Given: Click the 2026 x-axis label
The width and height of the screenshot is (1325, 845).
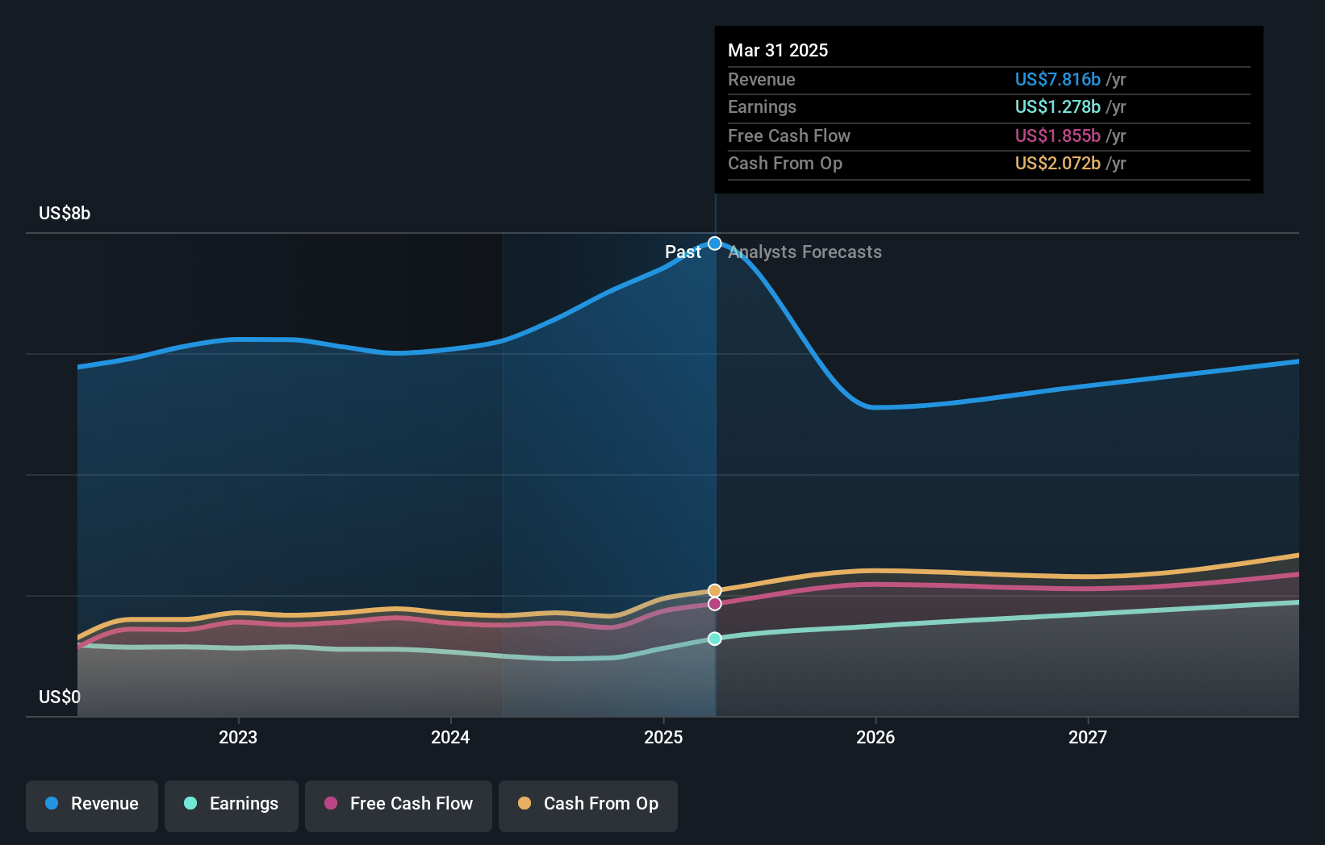Looking at the screenshot, I should pos(876,737).
